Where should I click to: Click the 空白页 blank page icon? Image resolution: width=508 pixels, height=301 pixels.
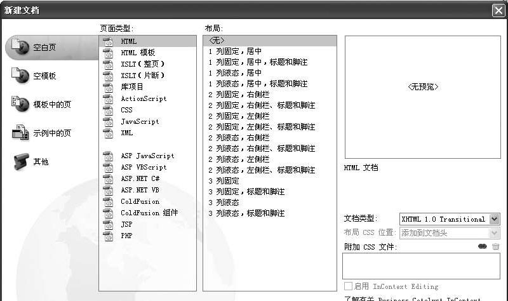pyautogui.click(x=20, y=48)
